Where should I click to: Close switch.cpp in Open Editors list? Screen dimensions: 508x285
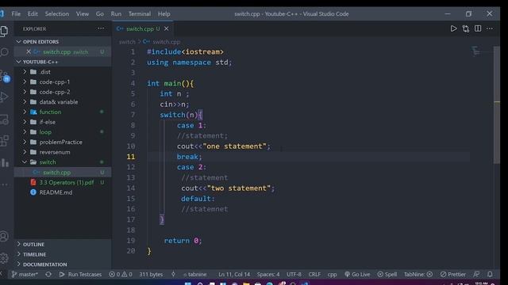tap(29, 51)
